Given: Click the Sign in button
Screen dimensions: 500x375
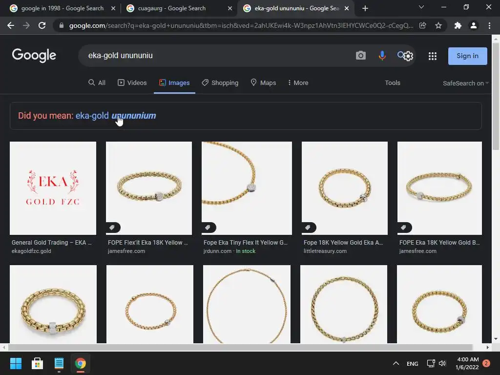Looking at the screenshot, I should (467, 56).
